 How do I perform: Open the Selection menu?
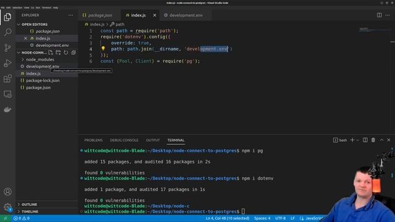tap(17, 7)
